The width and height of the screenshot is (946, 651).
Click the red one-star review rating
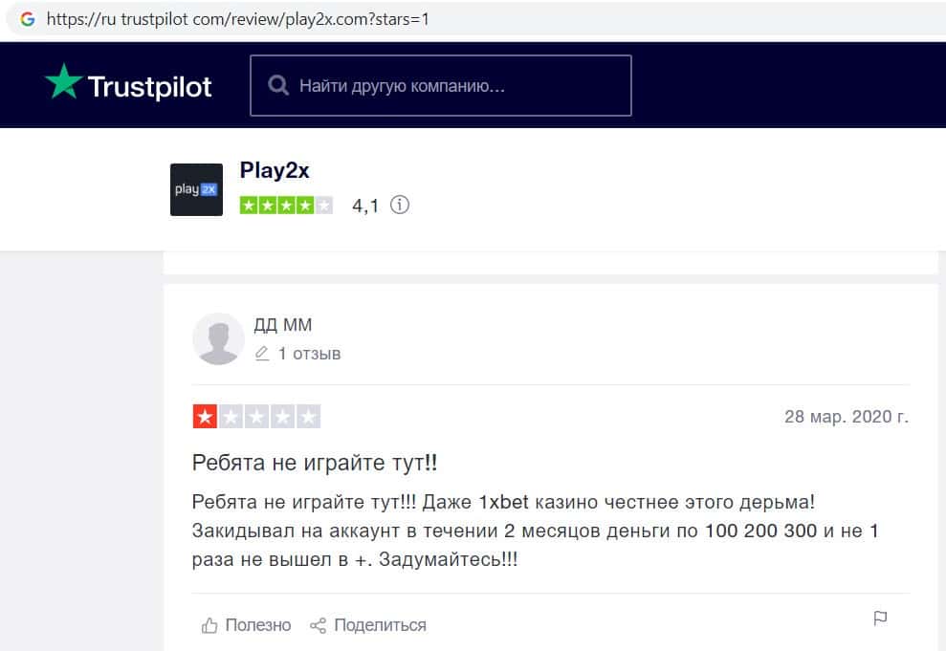click(256, 417)
